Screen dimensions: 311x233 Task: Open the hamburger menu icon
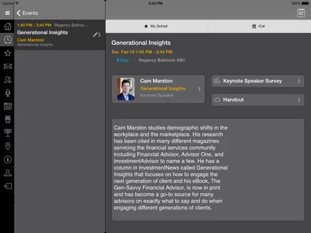click(x=7, y=13)
